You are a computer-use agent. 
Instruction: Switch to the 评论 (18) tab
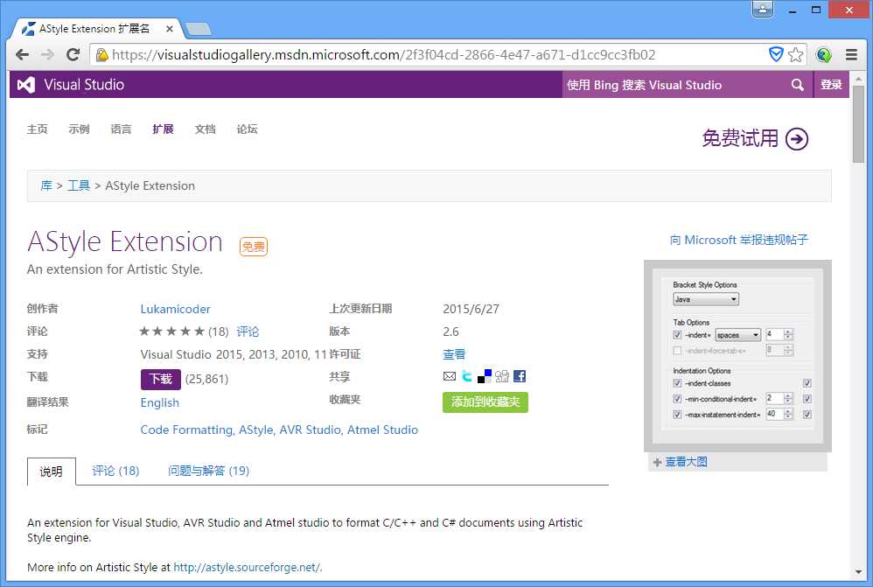115,472
